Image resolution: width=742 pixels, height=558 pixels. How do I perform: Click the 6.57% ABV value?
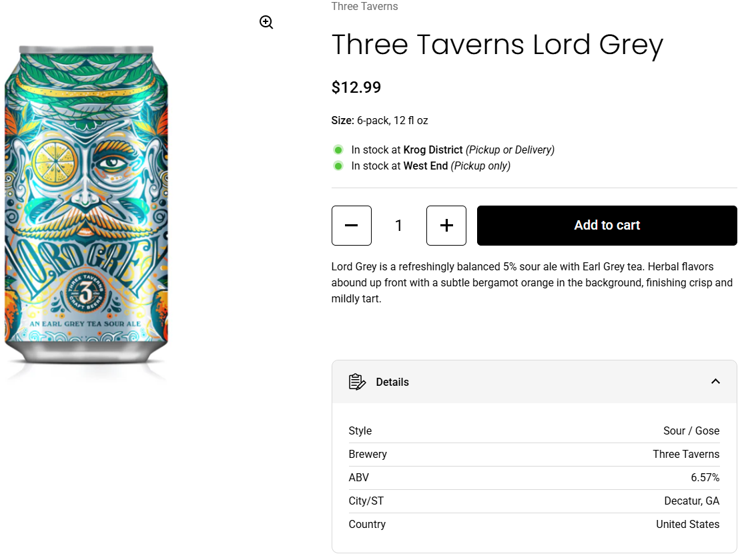(x=705, y=477)
